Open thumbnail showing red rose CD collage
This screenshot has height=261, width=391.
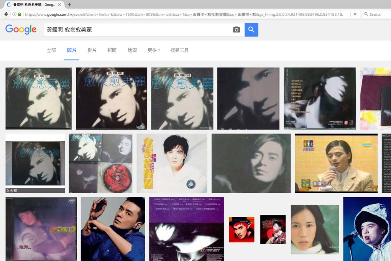[x=100, y=163]
